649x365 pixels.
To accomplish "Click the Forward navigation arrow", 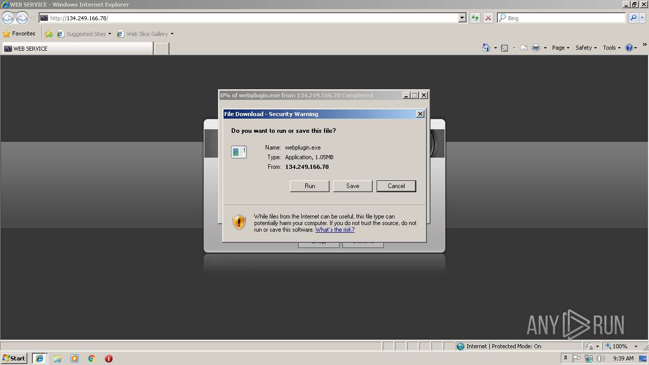I will coord(22,18).
